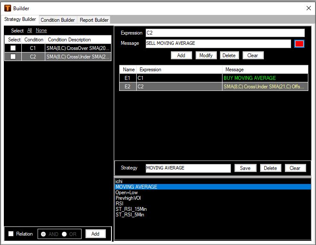Open the Condition Builder tab
Image resolution: width=316 pixels, height=245 pixels.
pos(58,20)
